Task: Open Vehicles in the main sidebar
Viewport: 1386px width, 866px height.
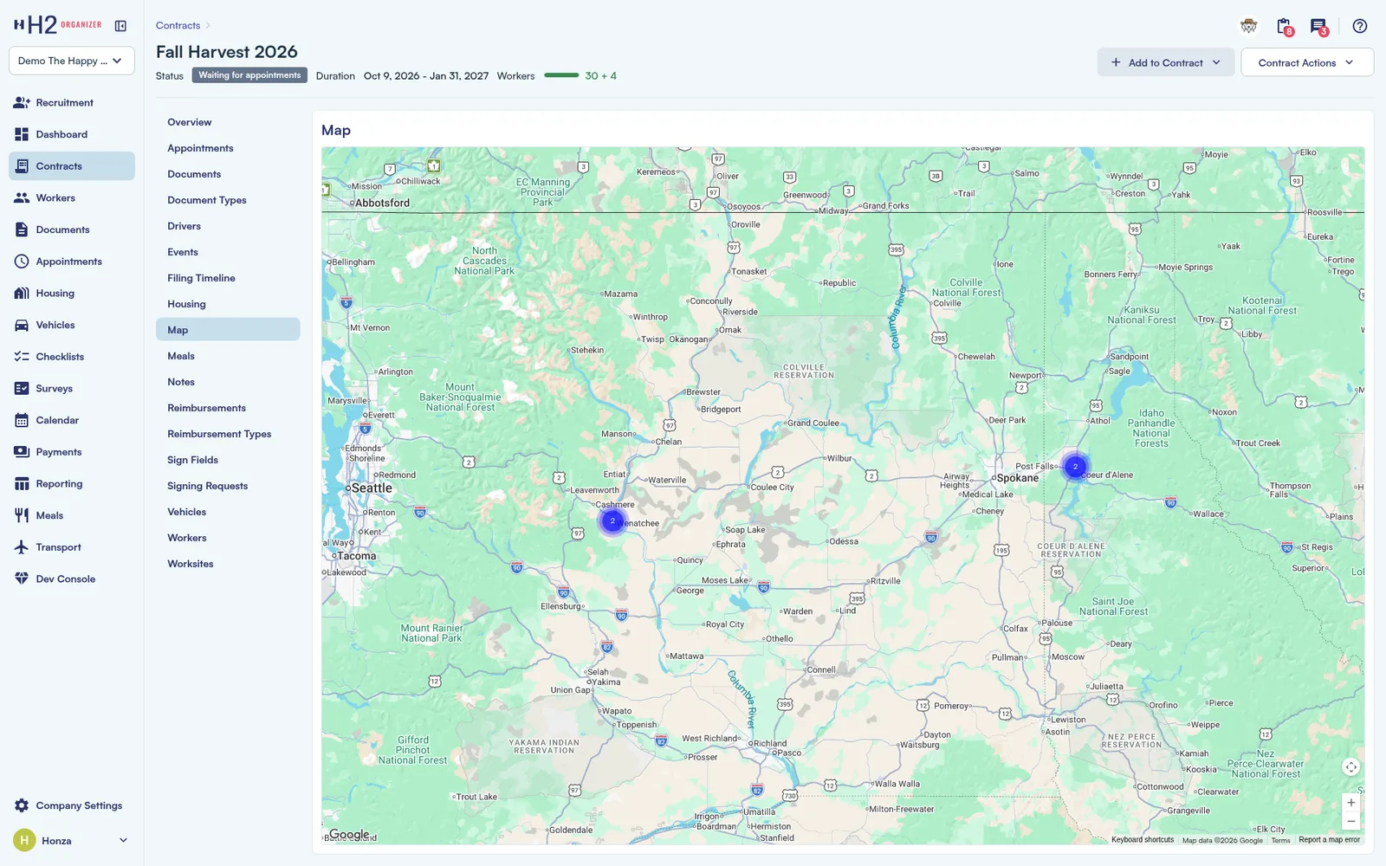Action: point(72,325)
